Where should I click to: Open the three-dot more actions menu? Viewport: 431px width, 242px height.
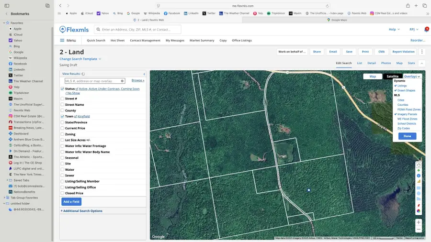pyautogui.click(x=422, y=52)
